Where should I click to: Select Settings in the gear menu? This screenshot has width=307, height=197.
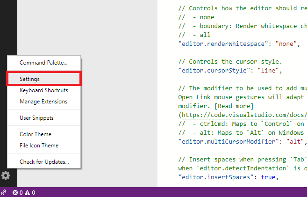(x=44, y=79)
